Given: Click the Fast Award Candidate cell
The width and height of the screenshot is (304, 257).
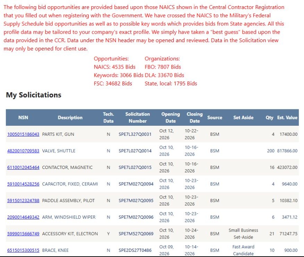Looking at the screenshot, I should (x=243, y=250).
